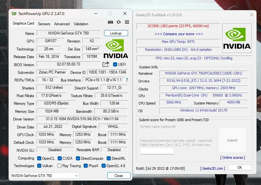261x185 pixels.
Task: Click the FurMark CPU Speed 3066 MHz value
Action: [x=174, y=103]
